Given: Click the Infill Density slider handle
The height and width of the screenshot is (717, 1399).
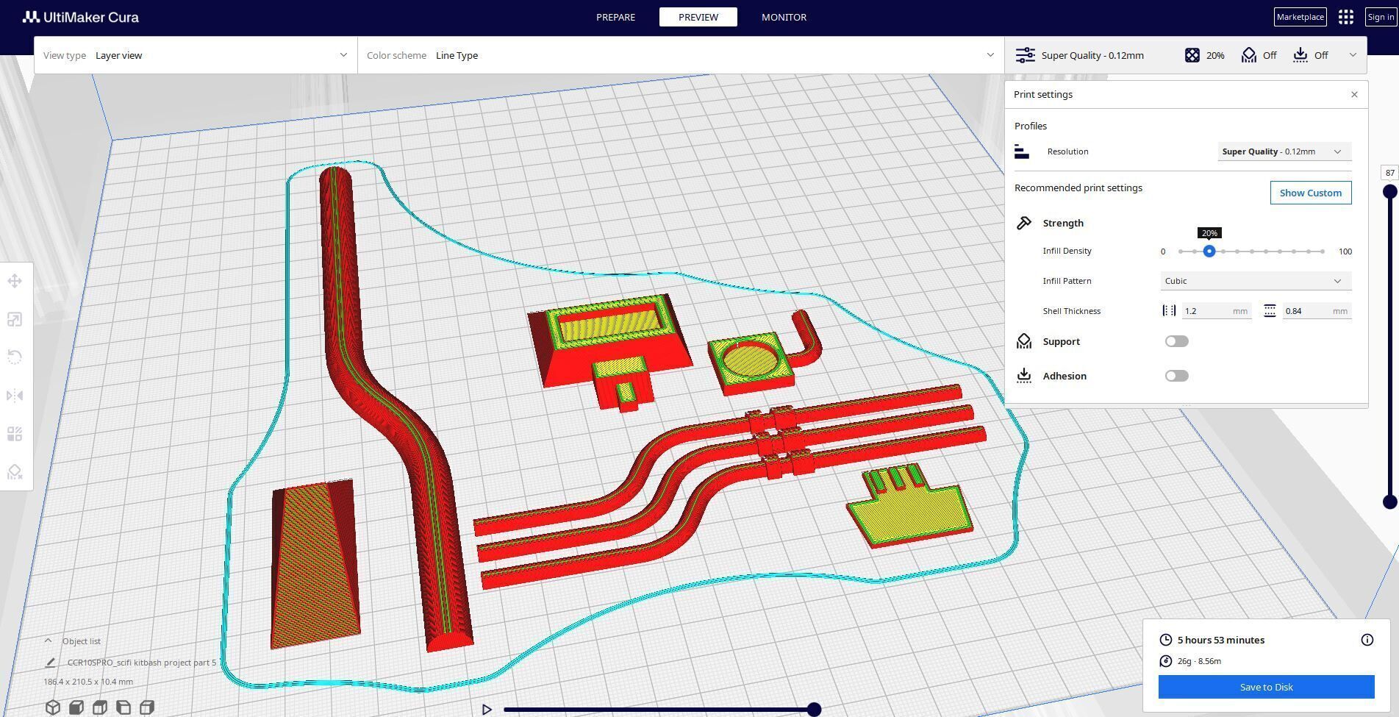Looking at the screenshot, I should (1209, 252).
